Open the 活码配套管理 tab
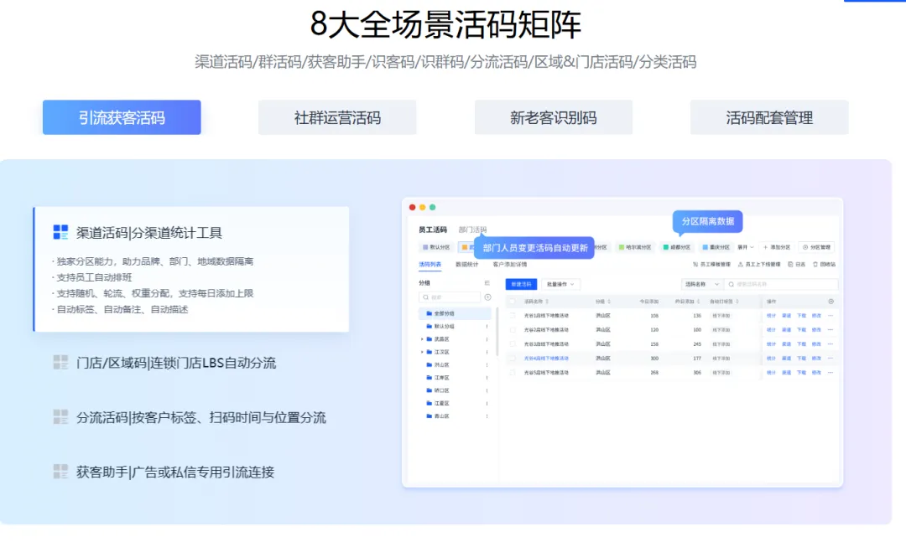906x542 pixels. pyautogui.click(x=769, y=117)
